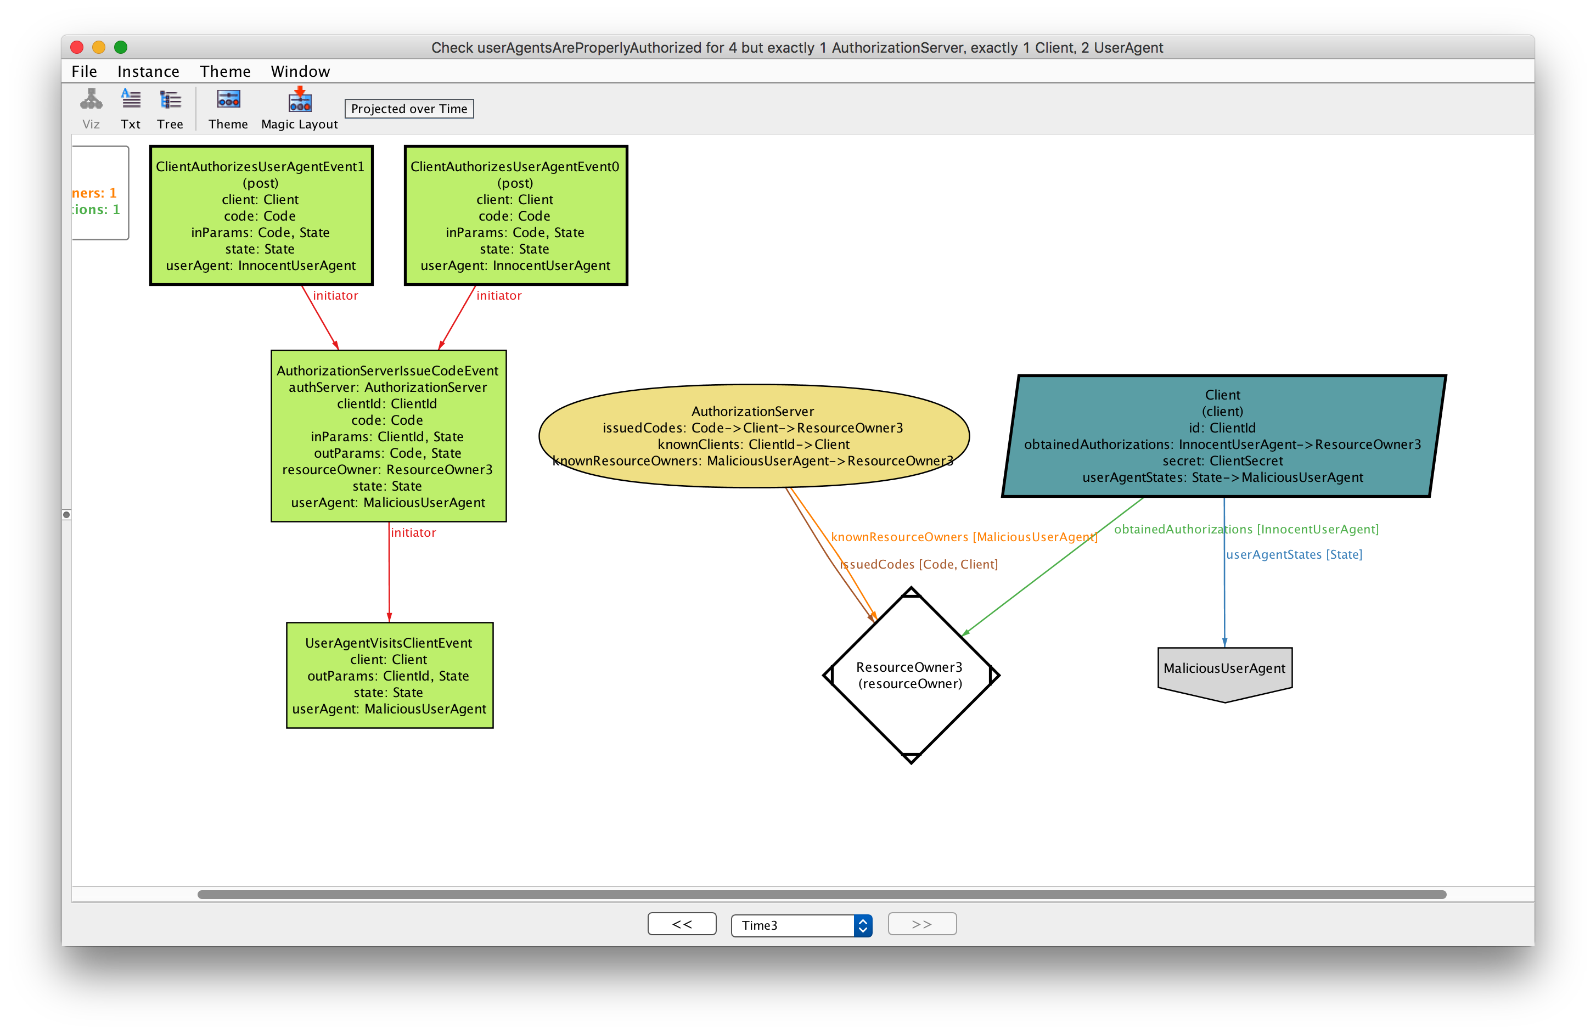Viewport: 1596px width, 1034px height.
Task: Apply Magic Layout icon
Action: point(299,100)
